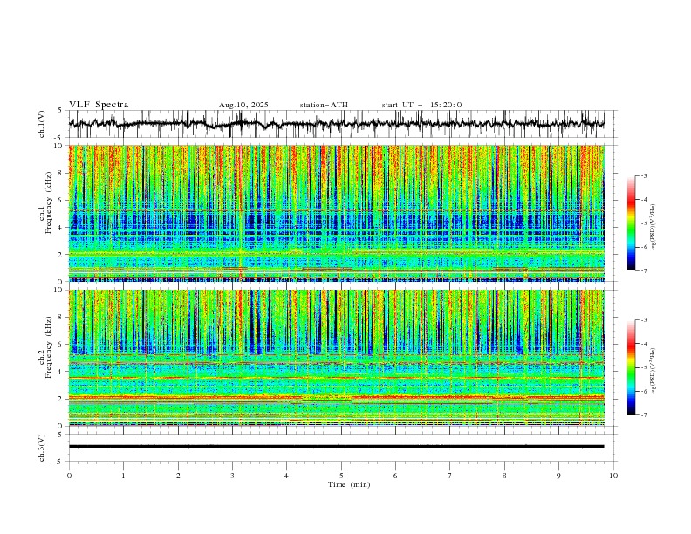
Task: Click the ch.2 spectrogram color scale bar
Action: 632,367
